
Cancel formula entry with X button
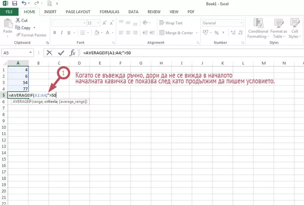coord(49,53)
